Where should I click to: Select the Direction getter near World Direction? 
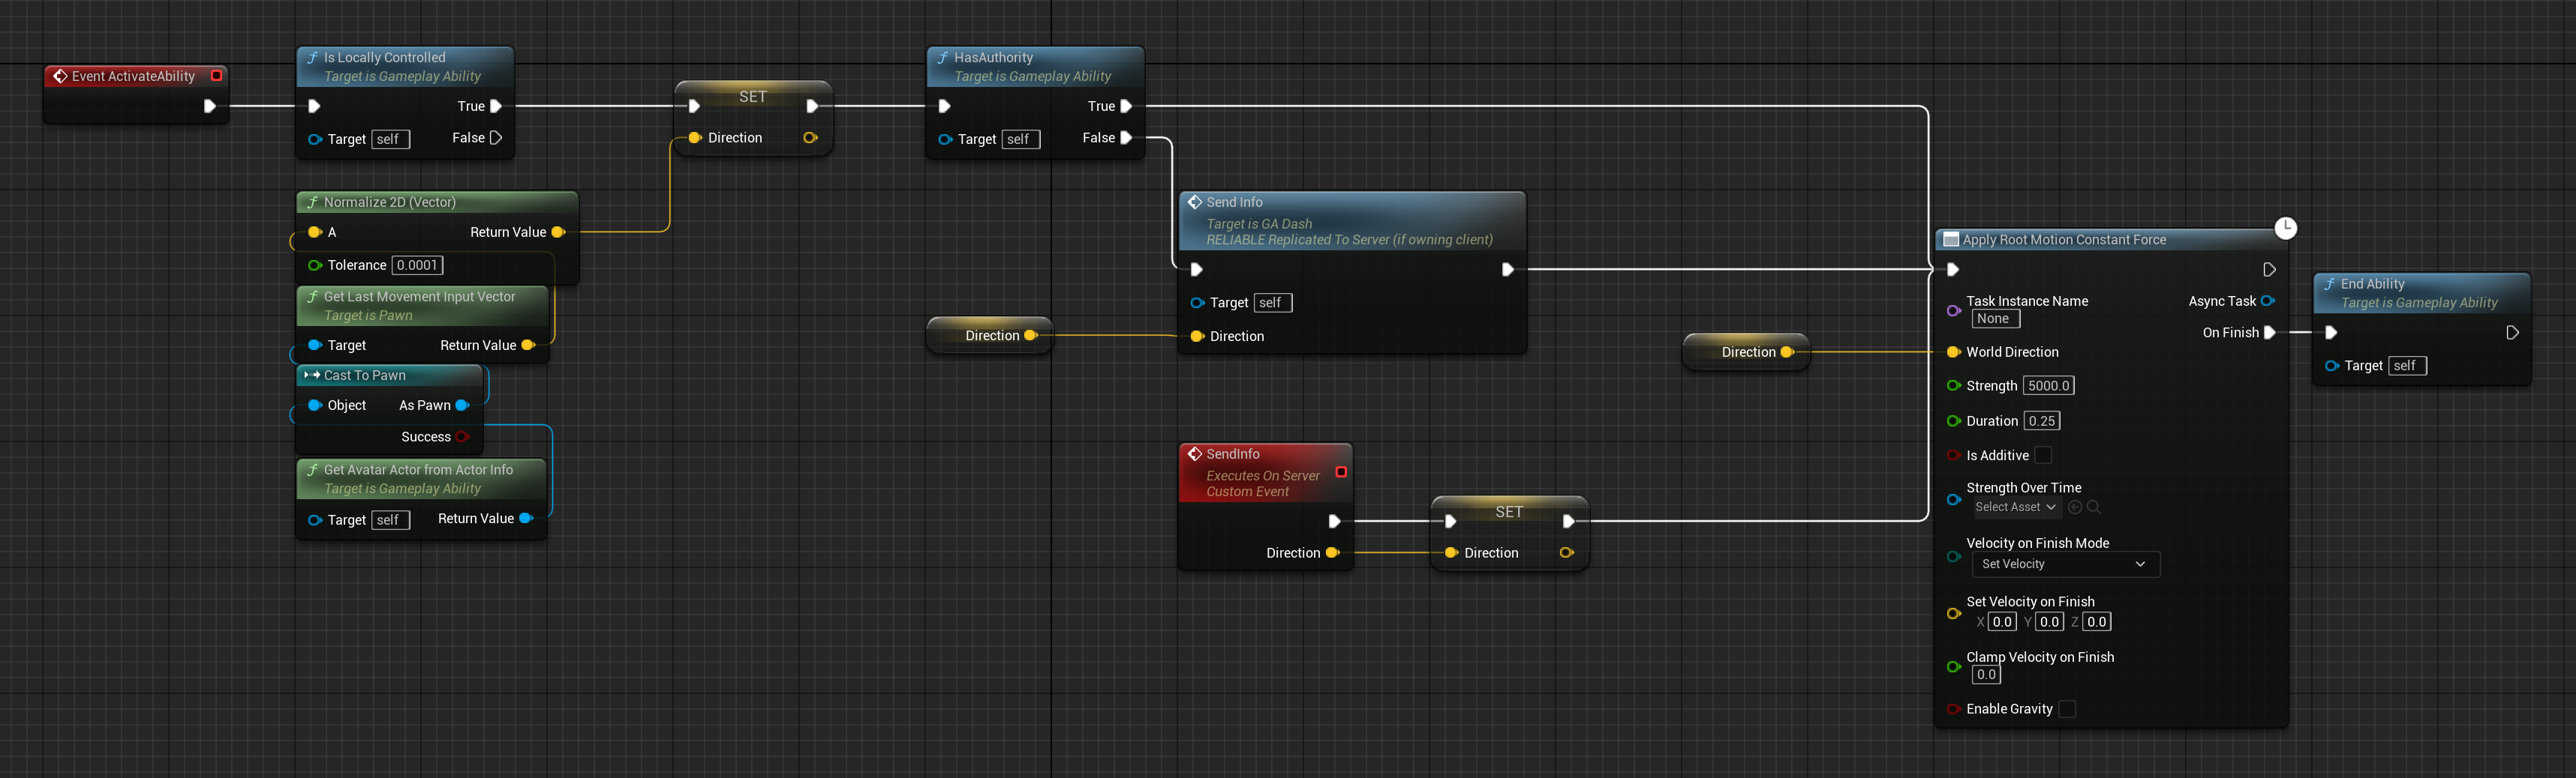(x=1746, y=352)
